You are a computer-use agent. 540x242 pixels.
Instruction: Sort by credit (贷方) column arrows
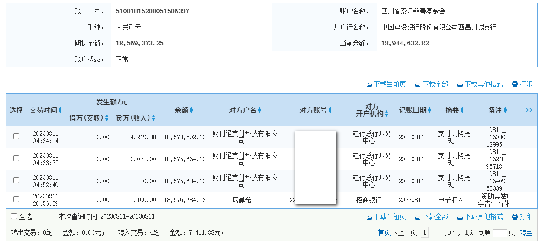pos(154,118)
